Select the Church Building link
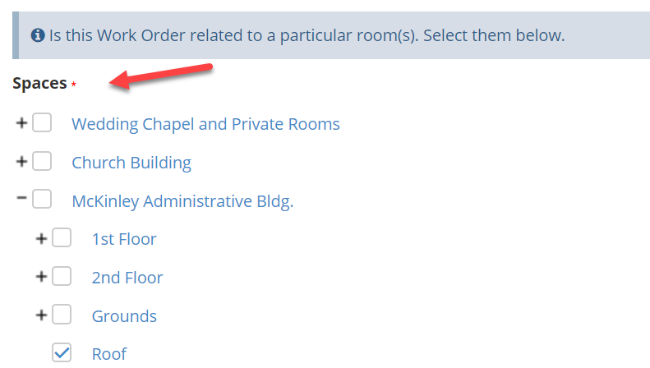 (131, 163)
